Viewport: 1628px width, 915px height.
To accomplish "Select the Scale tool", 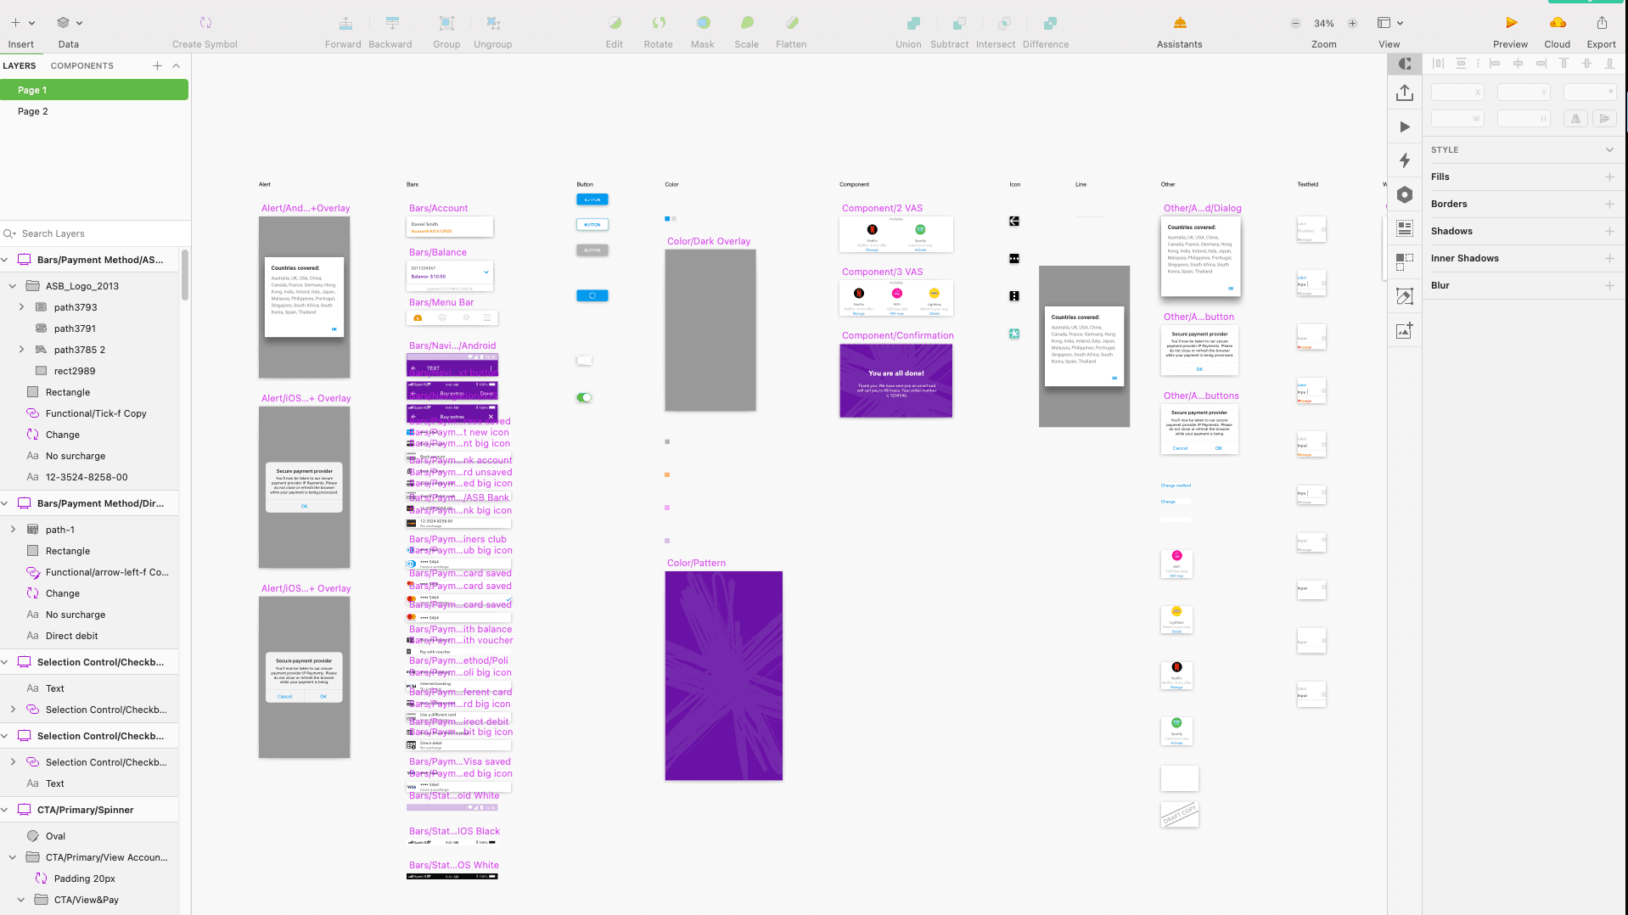I will coord(747,31).
